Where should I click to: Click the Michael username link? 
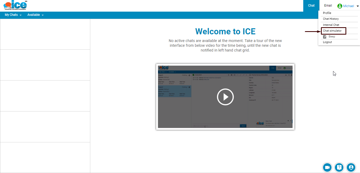click(x=348, y=6)
